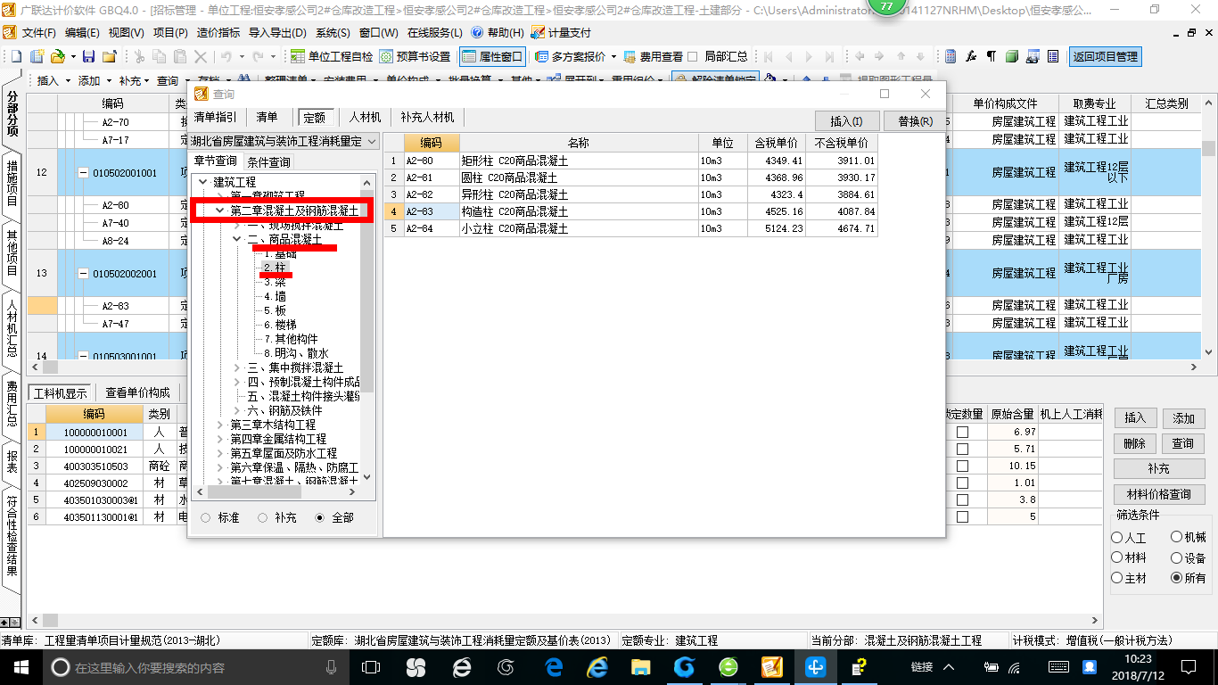Click the New file icon

tap(16, 56)
